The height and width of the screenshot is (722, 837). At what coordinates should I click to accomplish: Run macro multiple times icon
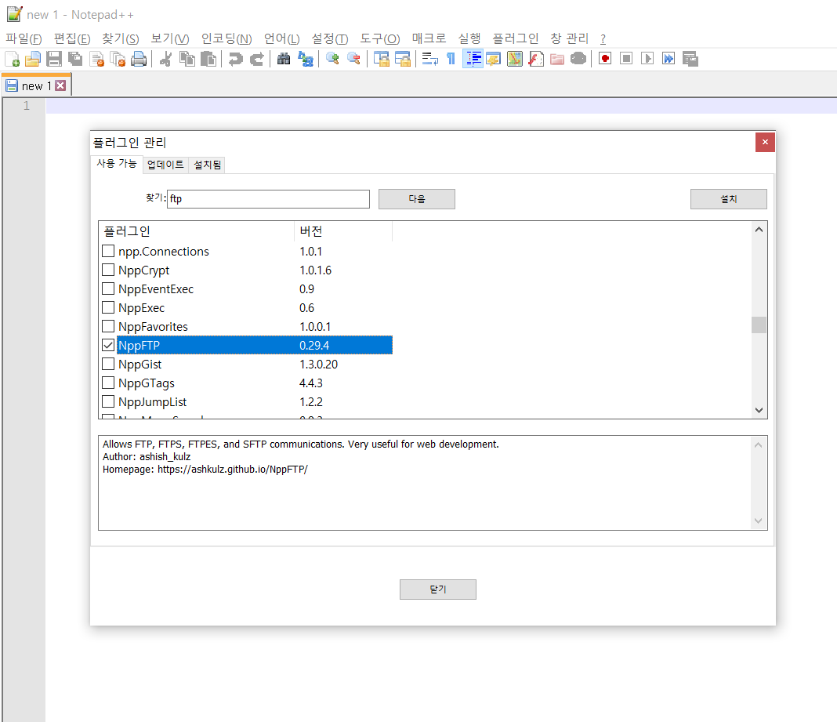[669, 59]
